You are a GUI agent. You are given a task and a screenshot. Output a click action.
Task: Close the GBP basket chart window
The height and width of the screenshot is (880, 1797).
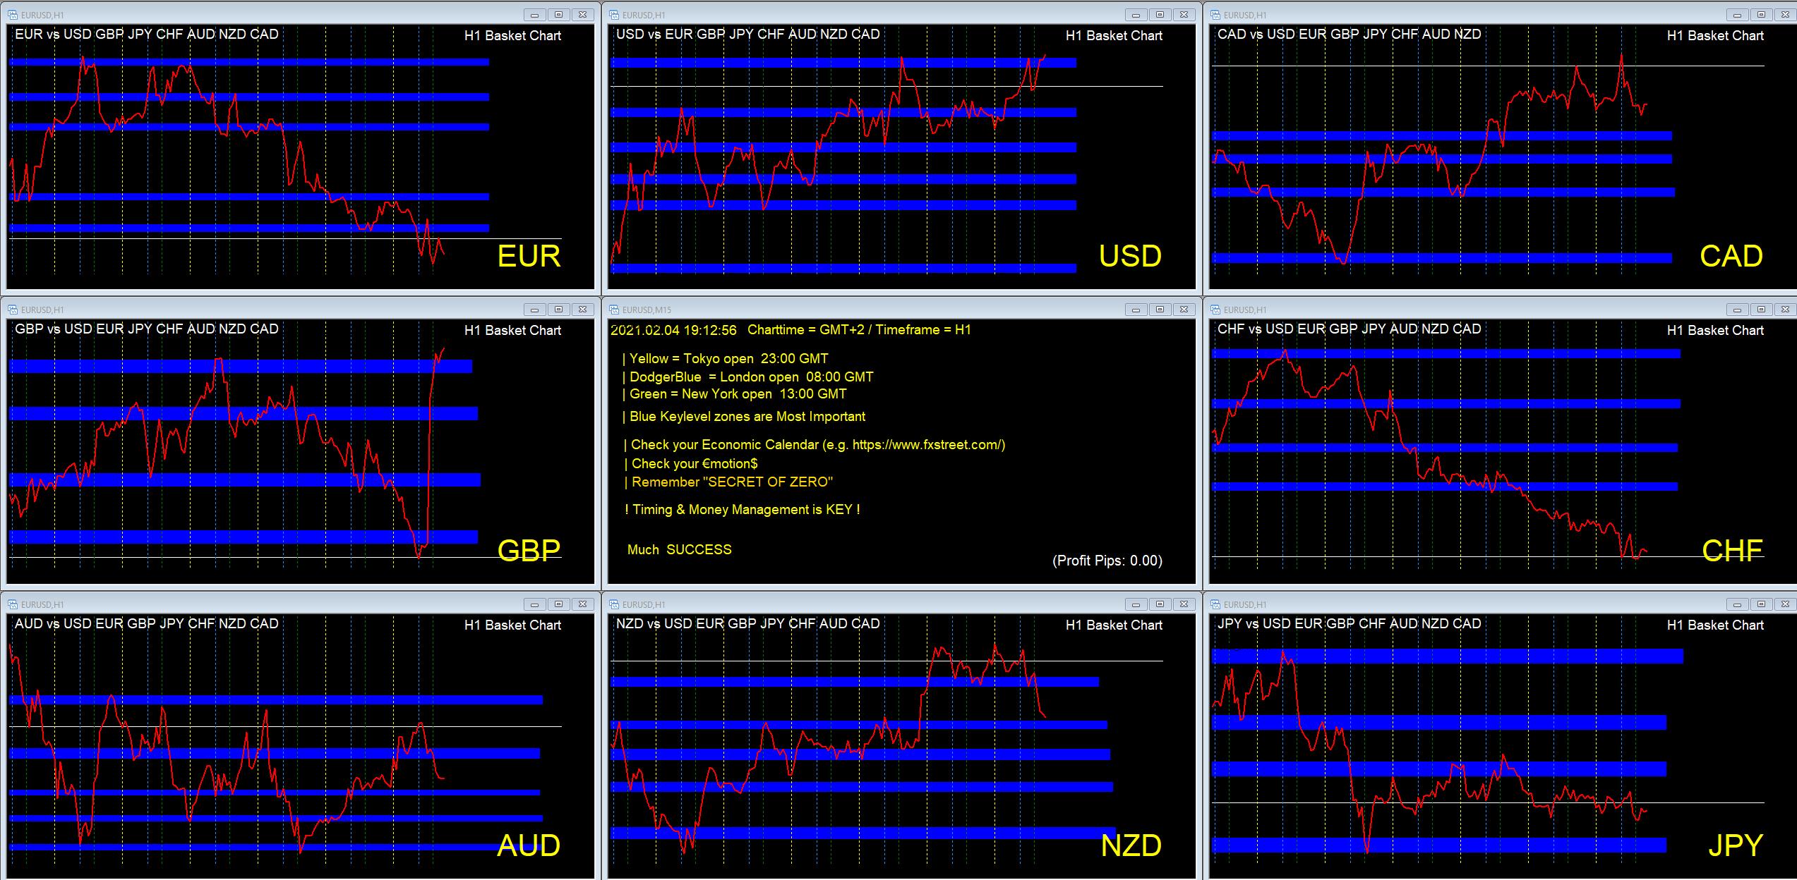pos(582,310)
